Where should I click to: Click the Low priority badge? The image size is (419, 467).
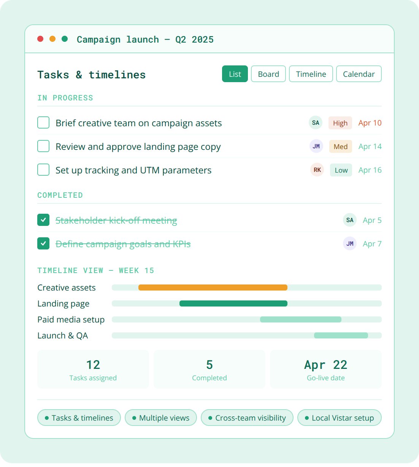point(341,170)
